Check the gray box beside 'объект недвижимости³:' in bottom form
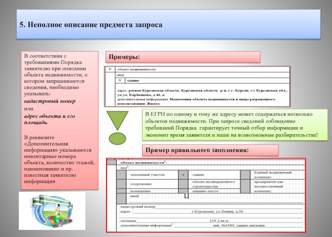This screenshot has width=332, height=237. tap(112, 162)
